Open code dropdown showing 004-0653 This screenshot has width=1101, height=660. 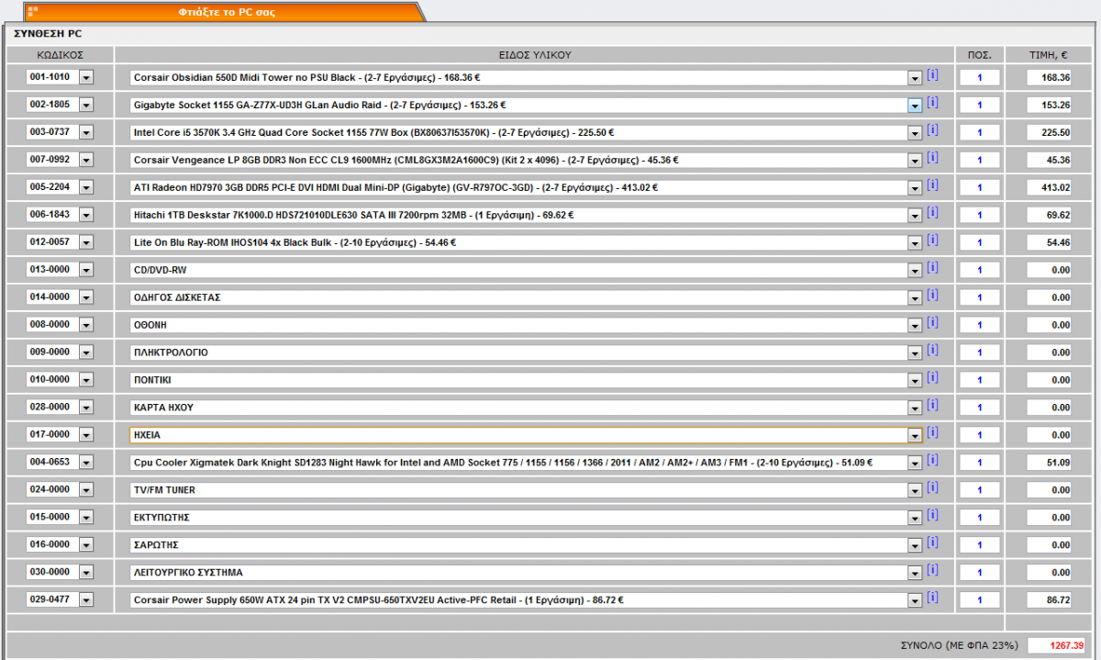pos(86,463)
